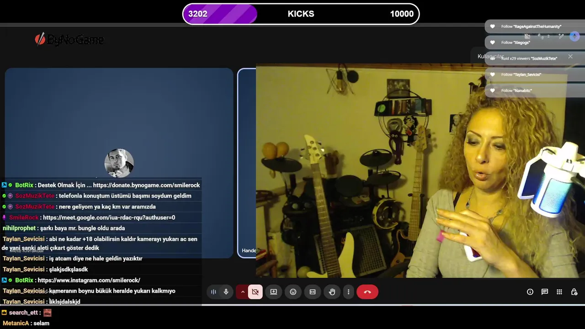Click the message "şarkı baya mr. bungle oldu arada"
The height and width of the screenshot is (329, 585).
[82, 228]
